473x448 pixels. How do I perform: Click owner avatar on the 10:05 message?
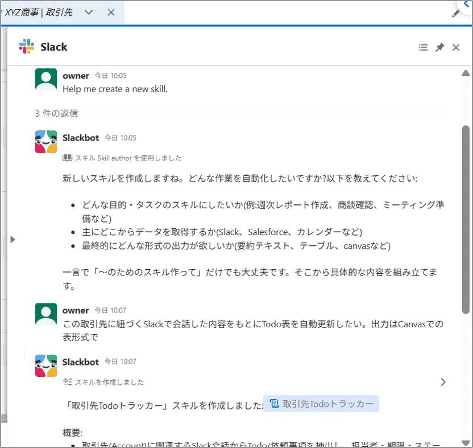46,79
